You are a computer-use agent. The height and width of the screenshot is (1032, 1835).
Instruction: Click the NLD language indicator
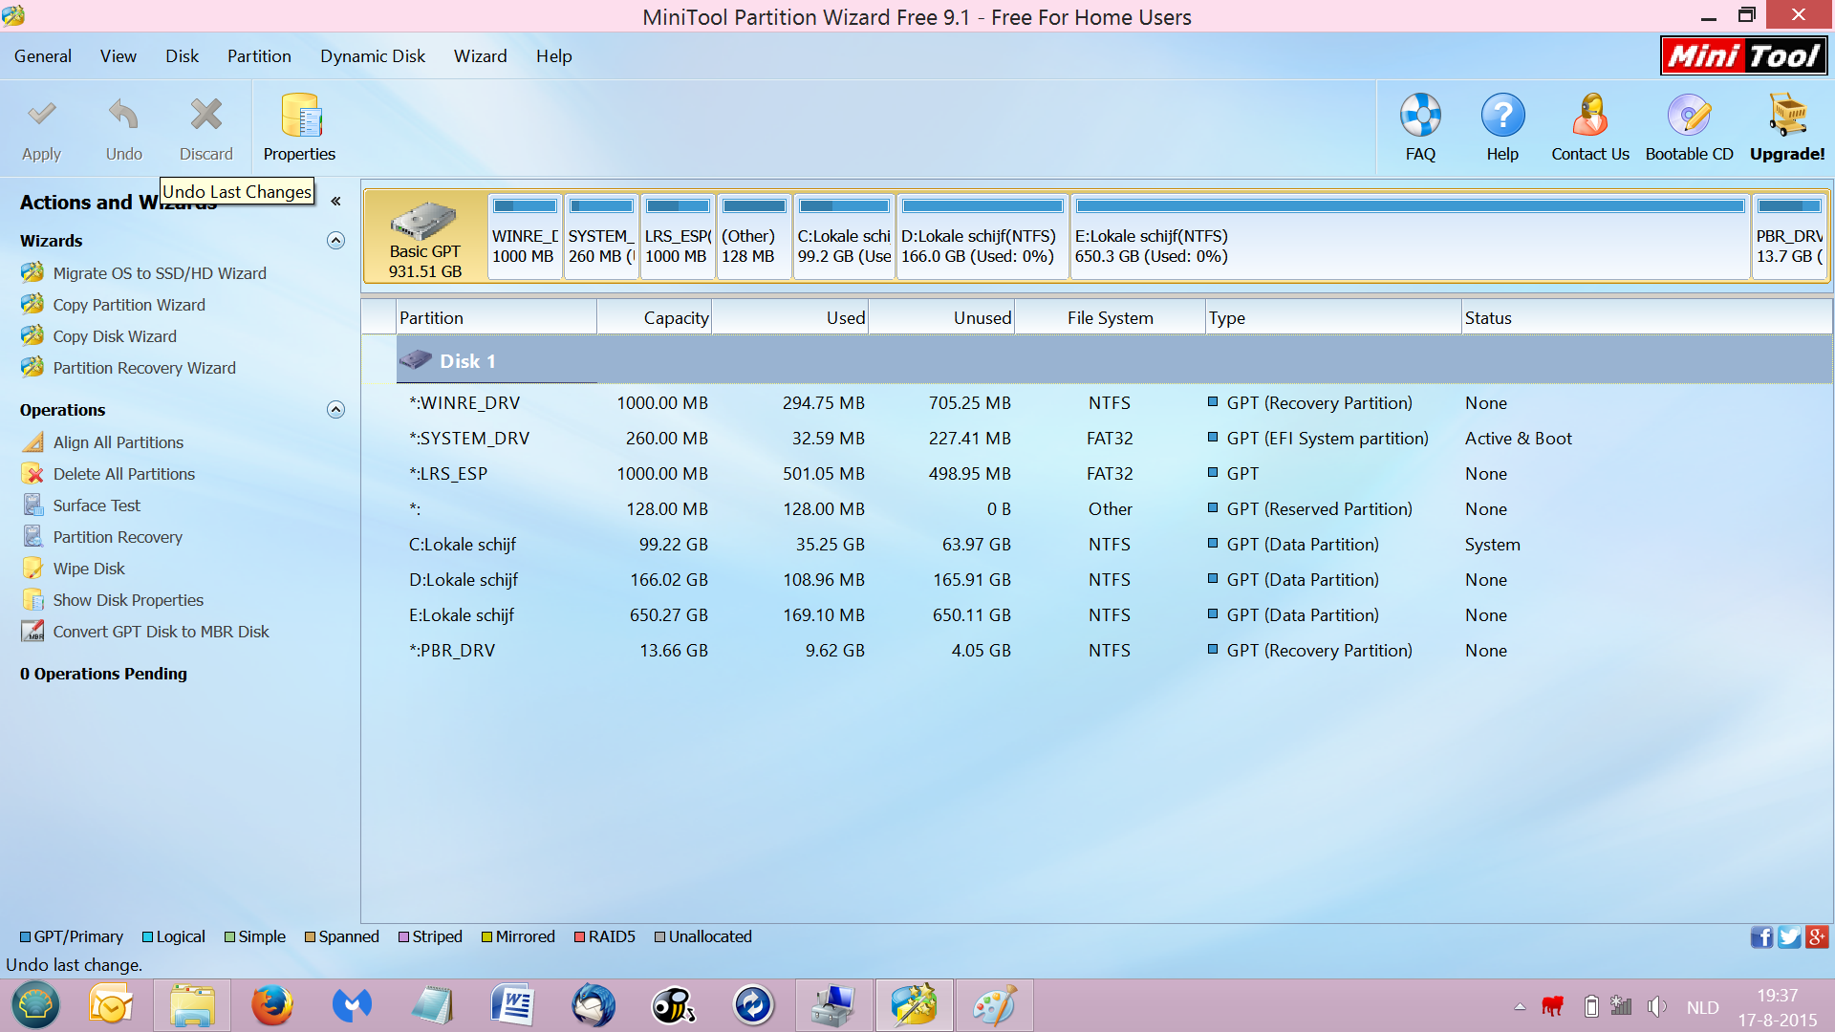pos(1702,1007)
